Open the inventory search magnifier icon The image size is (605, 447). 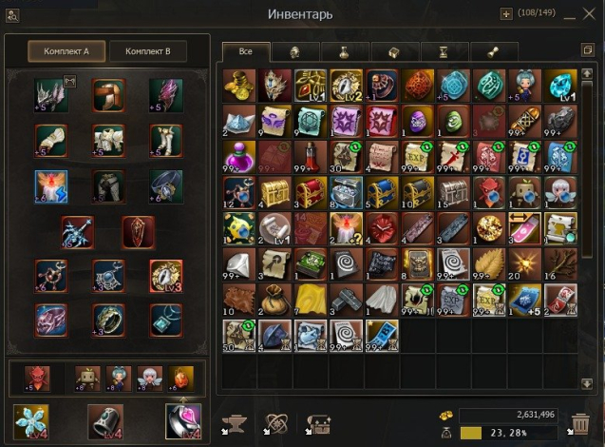[12, 15]
